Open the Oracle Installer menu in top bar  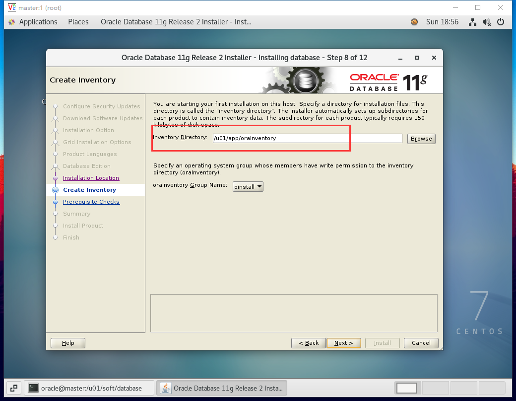[176, 22]
